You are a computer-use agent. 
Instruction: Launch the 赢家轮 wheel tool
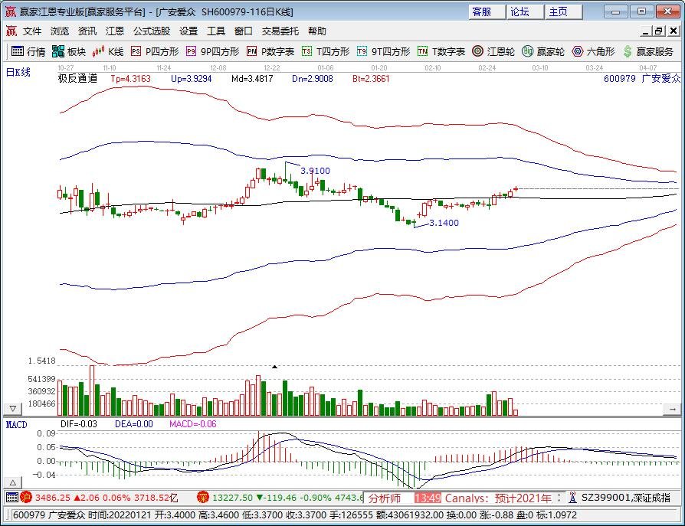pyautogui.click(x=543, y=51)
